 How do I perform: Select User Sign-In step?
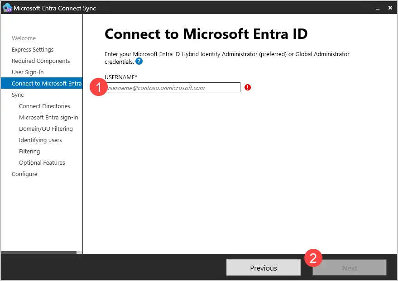(x=28, y=72)
